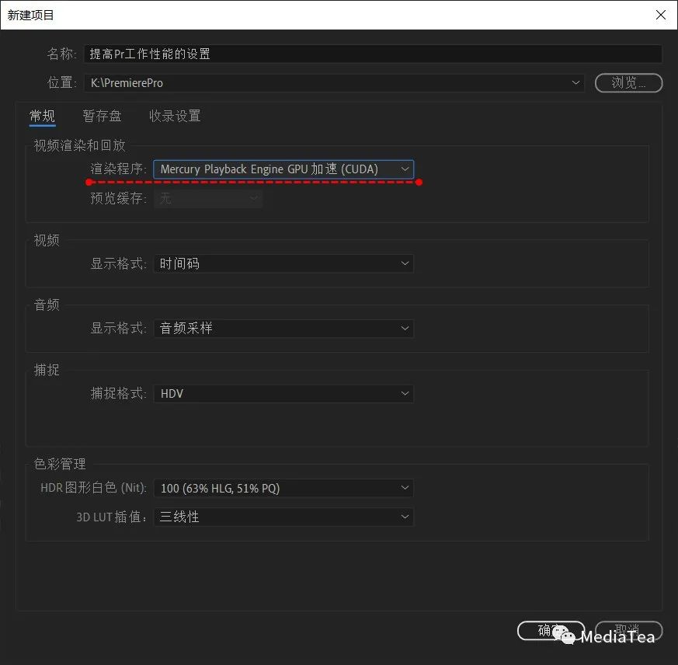Screen dimensions: 678x665
Task: Click the 浏览 browse button
Action: [628, 82]
